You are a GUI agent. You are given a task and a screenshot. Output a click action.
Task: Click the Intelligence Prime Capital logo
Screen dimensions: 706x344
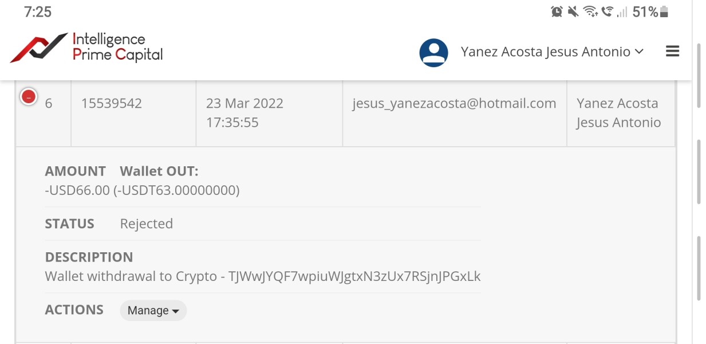(86, 48)
